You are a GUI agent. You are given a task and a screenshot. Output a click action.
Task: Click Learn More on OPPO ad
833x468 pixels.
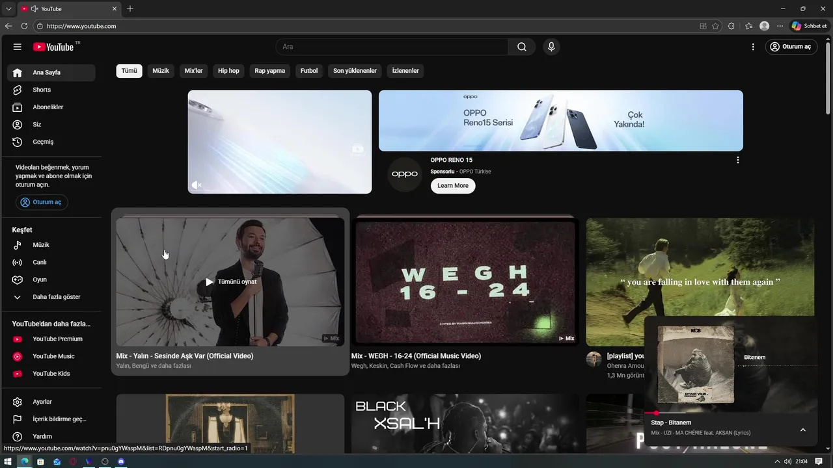(x=453, y=186)
